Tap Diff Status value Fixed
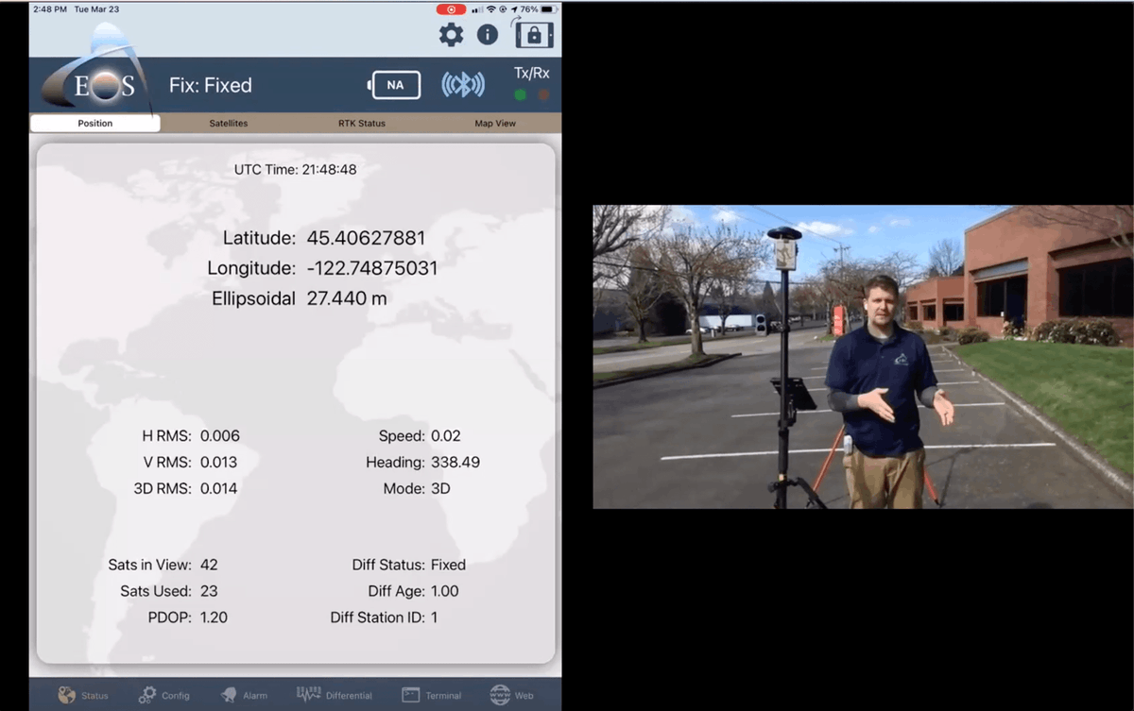The width and height of the screenshot is (1134, 711). point(448,565)
